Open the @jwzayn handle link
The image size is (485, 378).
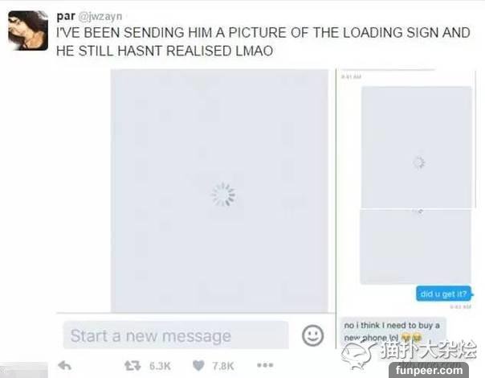point(100,16)
